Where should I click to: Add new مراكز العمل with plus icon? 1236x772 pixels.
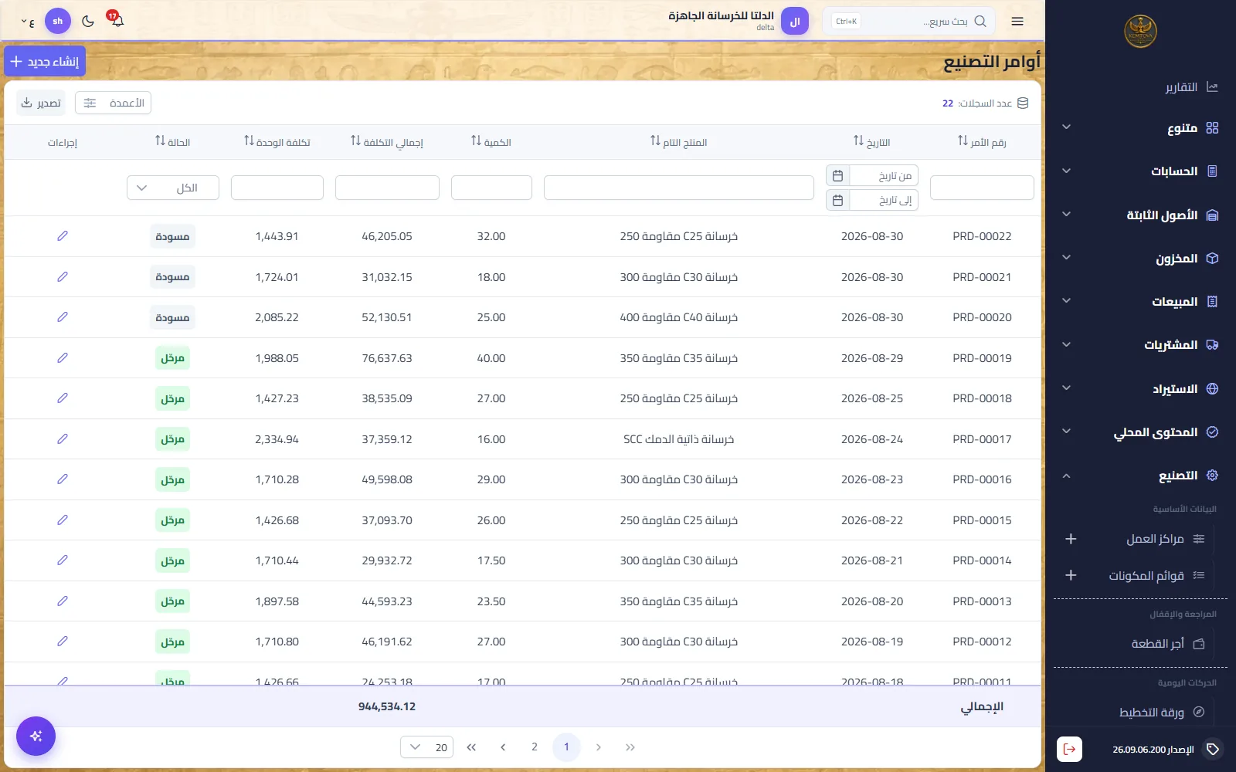tap(1071, 539)
